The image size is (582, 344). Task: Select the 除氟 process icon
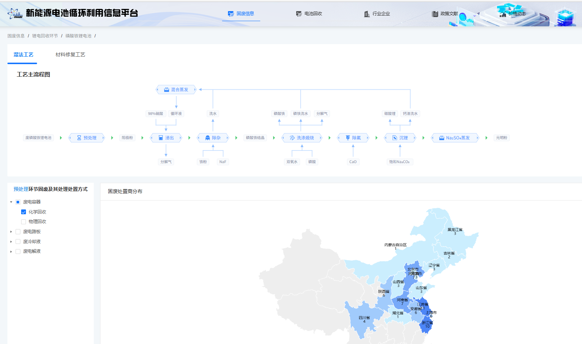coord(348,138)
